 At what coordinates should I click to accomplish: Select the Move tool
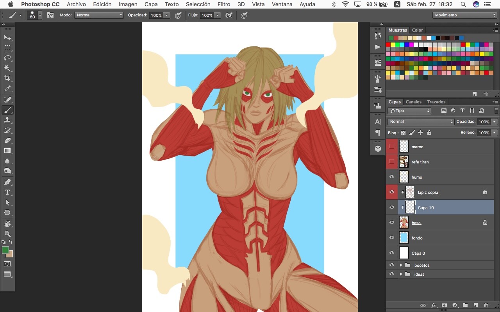click(x=7, y=38)
